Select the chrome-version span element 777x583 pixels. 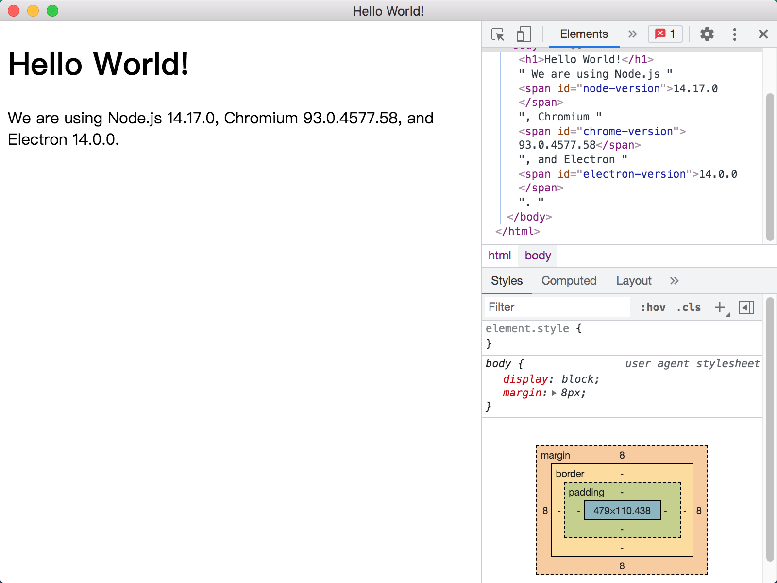[x=602, y=138]
